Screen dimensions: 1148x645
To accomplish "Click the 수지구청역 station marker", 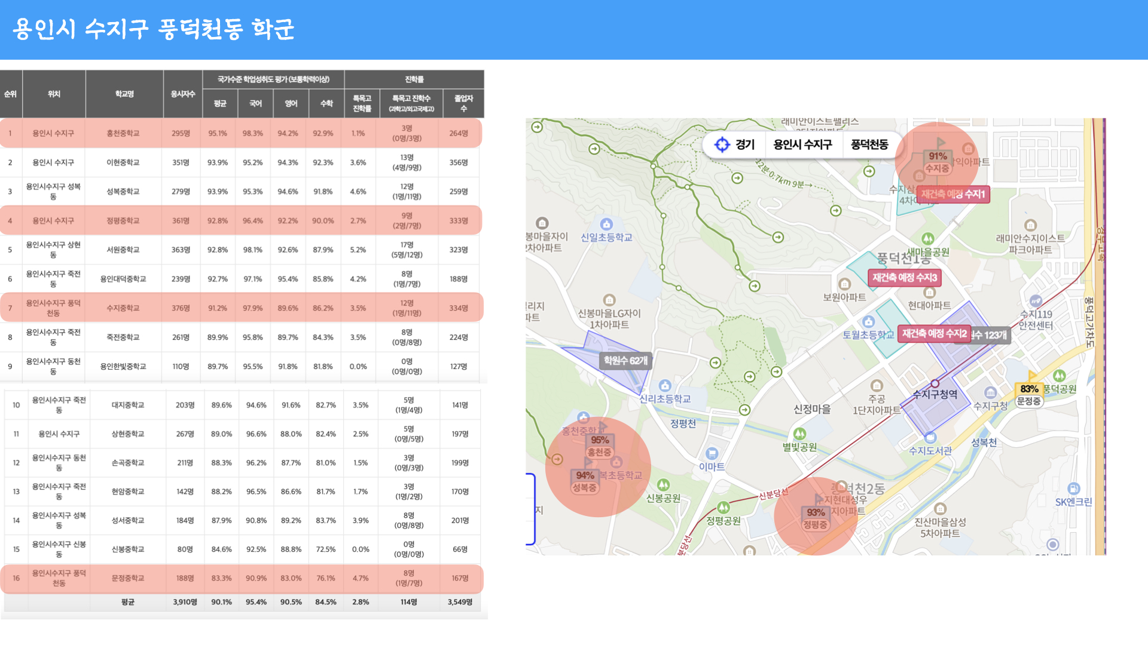I will point(935,383).
